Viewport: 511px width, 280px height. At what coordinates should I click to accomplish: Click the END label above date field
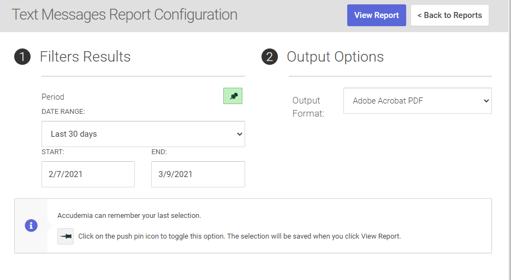point(159,152)
